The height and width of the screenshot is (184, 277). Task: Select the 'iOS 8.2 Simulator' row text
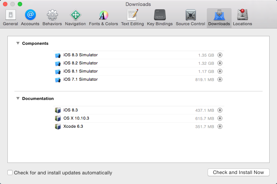click(81, 63)
